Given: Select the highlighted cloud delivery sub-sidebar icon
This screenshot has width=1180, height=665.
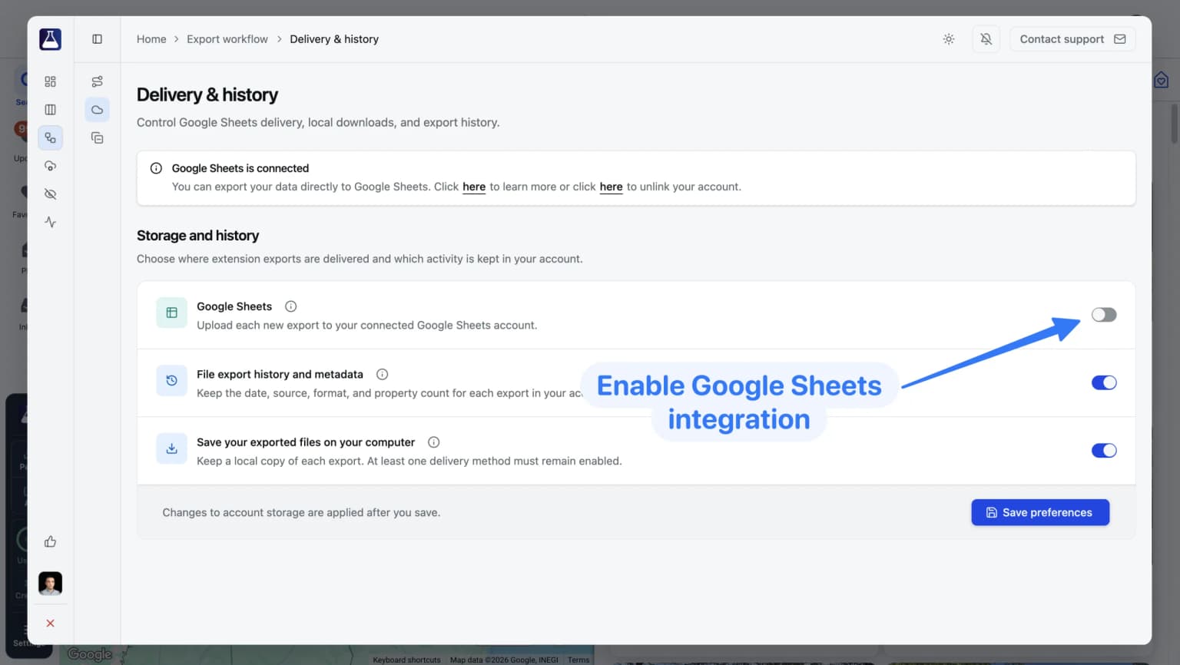Looking at the screenshot, I should (98, 110).
